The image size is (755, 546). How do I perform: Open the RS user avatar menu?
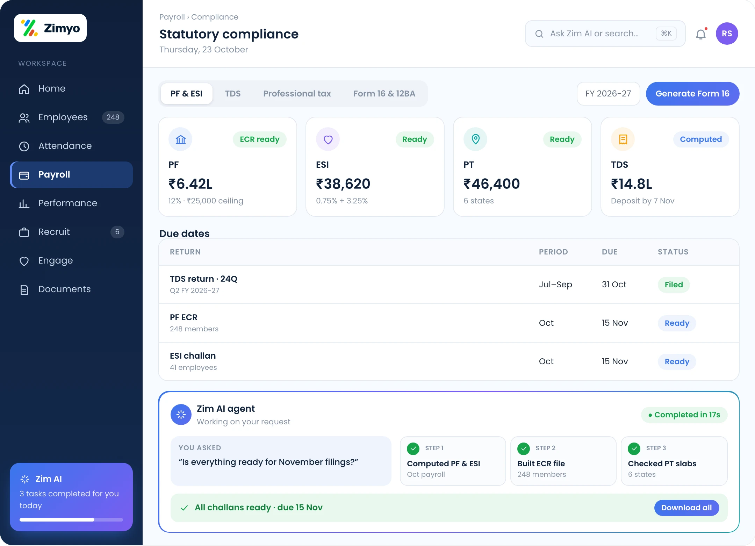coord(727,34)
